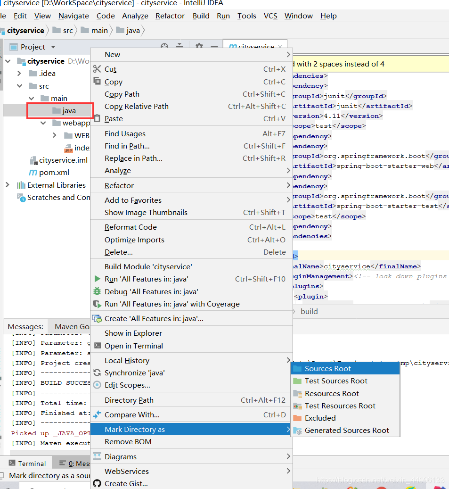This screenshot has height=489, width=449.
Task: Click the Debug bug icon in the context menu
Action: pos(98,291)
